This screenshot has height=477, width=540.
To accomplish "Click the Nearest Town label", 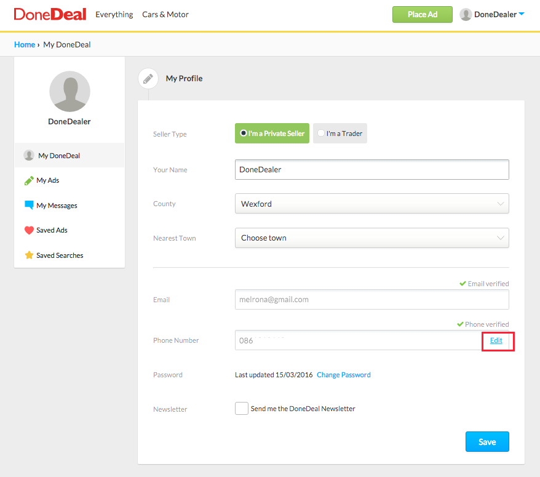I will tap(175, 238).
